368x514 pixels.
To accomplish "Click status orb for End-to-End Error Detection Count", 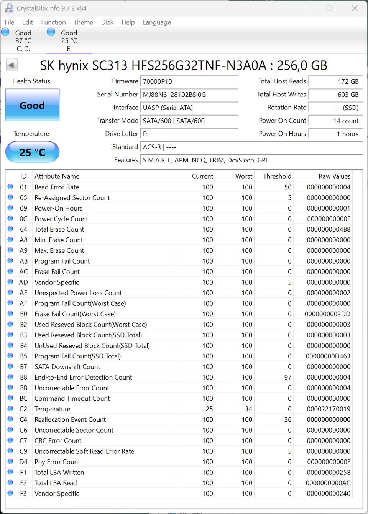I will 10,377.
